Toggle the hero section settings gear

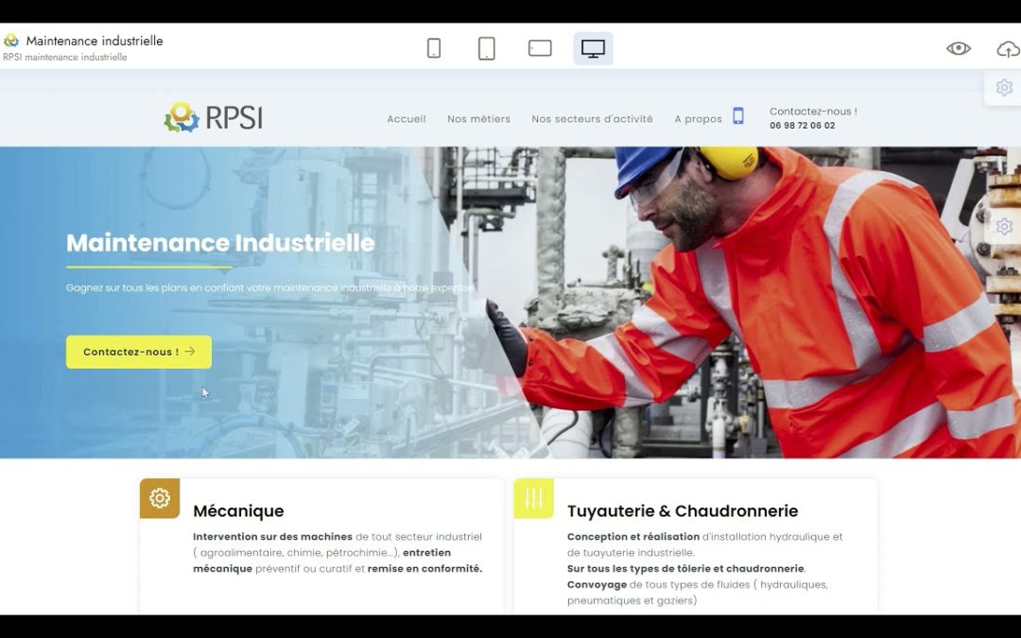tap(1003, 227)
